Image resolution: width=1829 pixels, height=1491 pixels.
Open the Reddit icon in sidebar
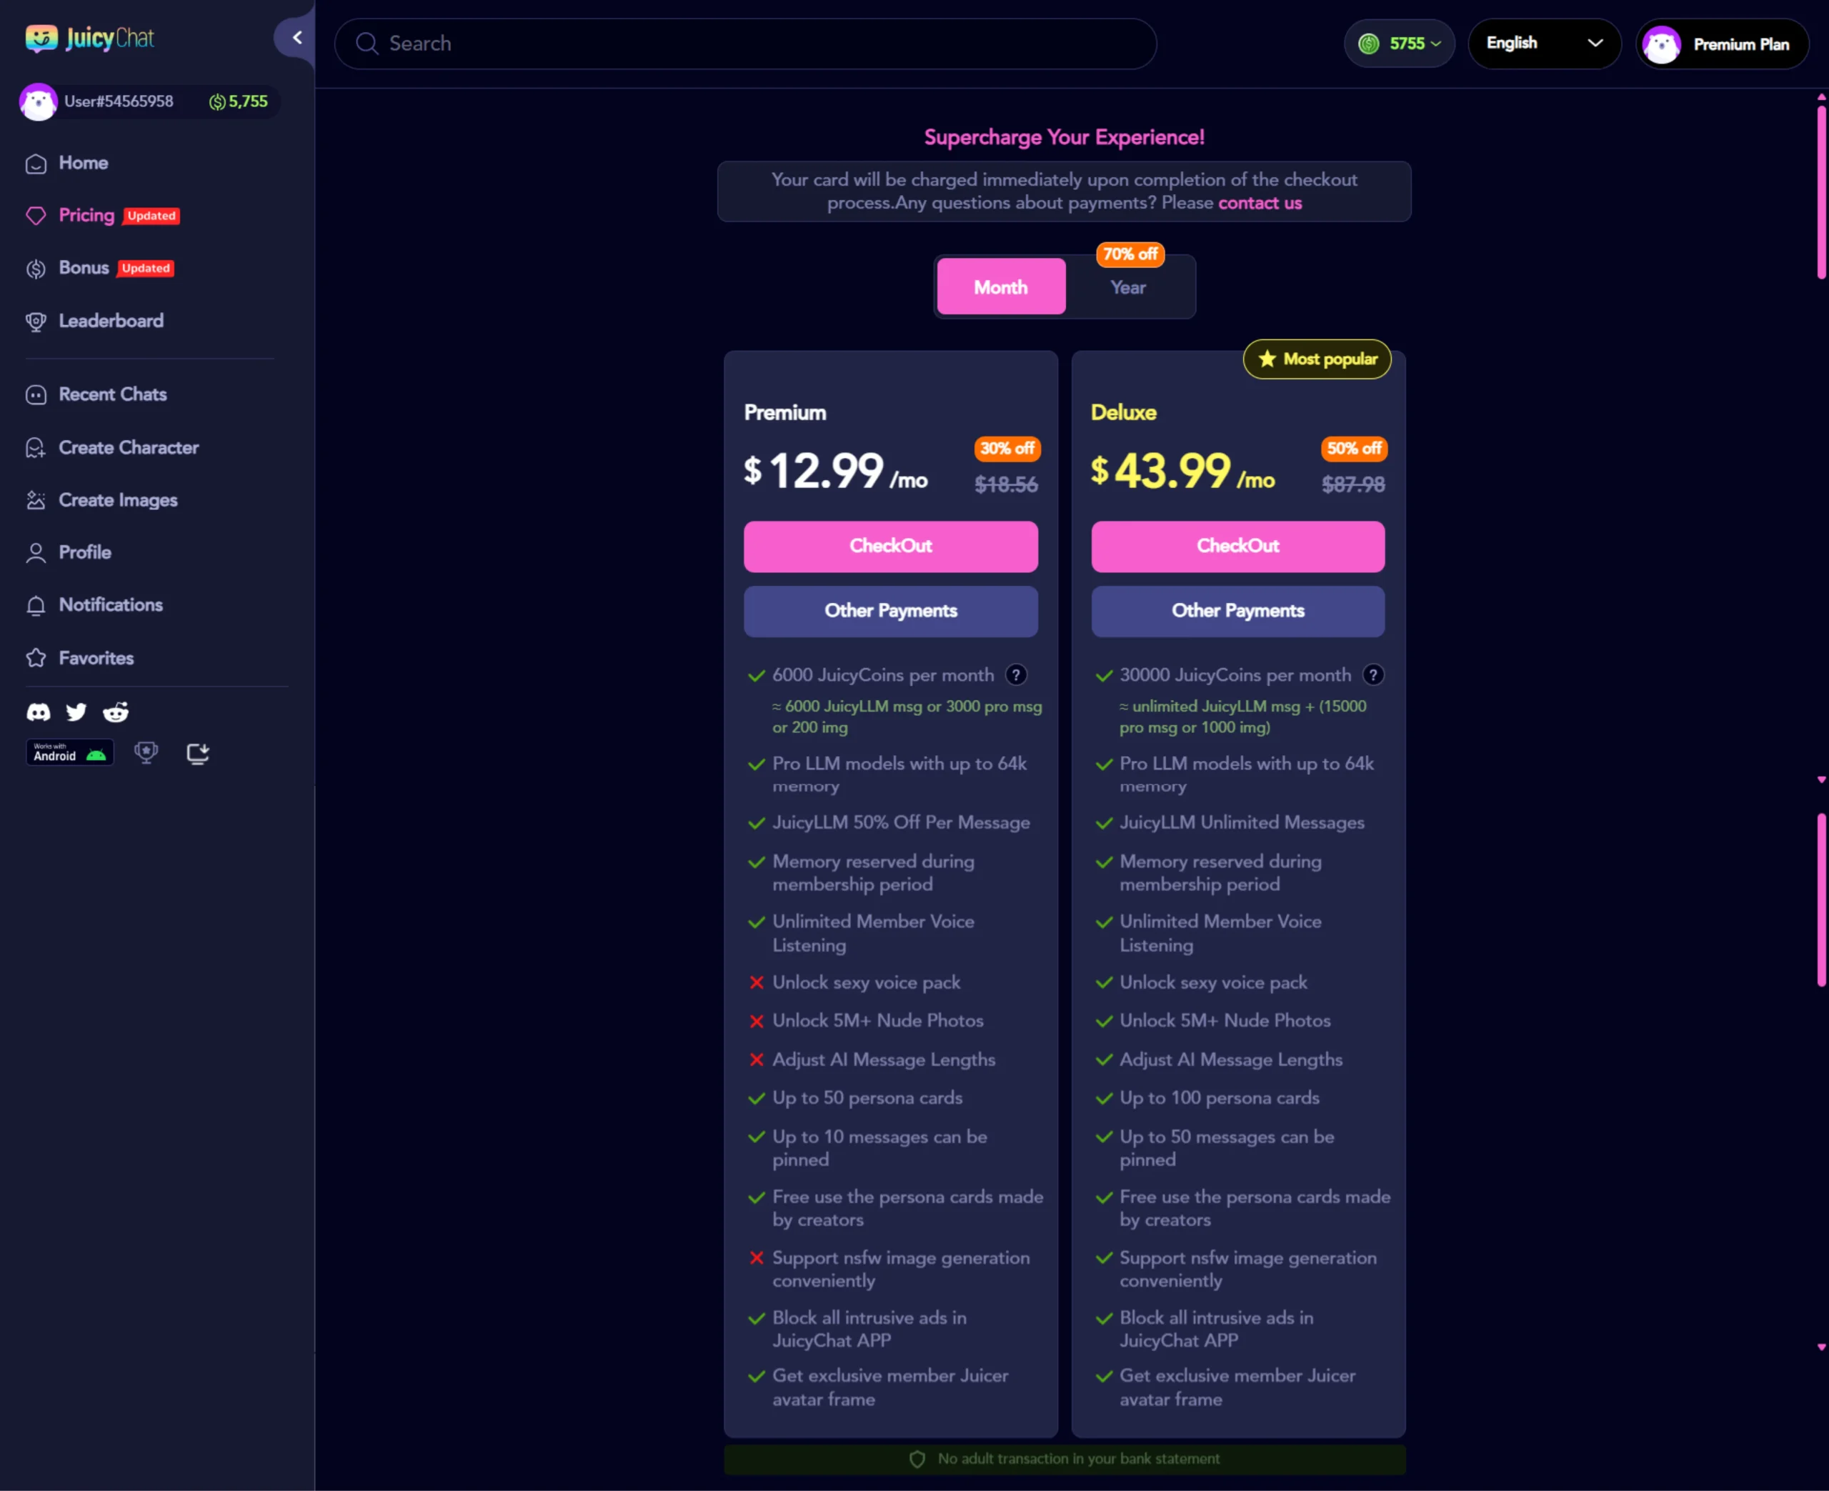(x=116, y=712)
